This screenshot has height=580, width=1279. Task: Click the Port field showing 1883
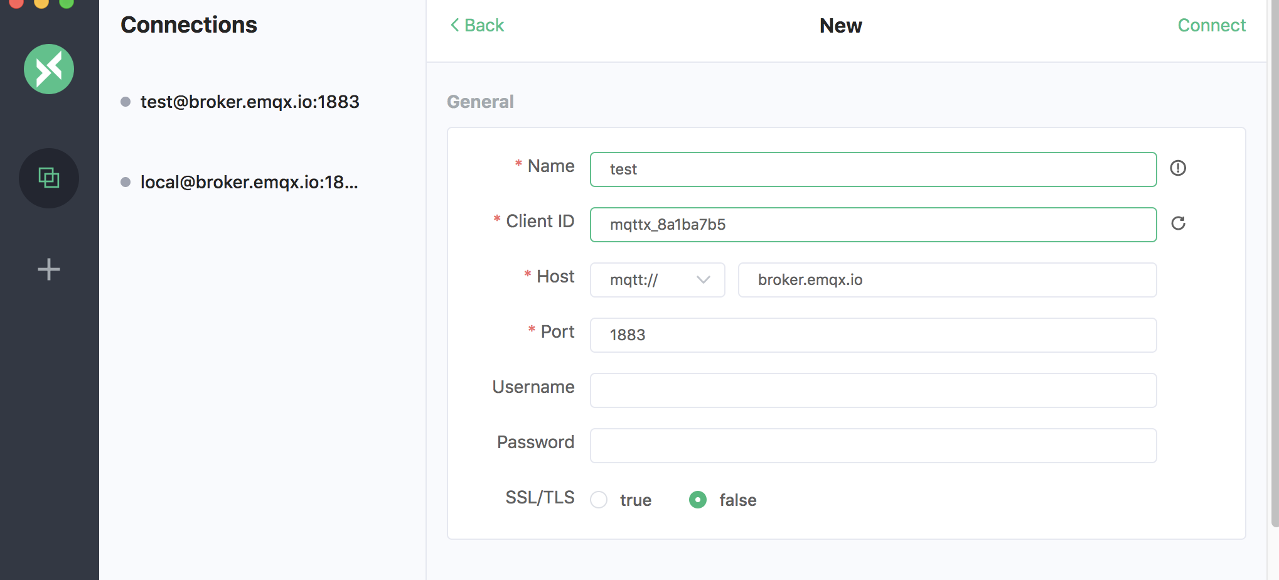click(x=873, y=335)
